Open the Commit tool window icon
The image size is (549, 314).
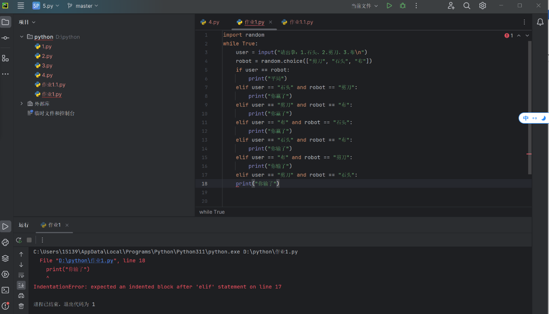(5, 38)
